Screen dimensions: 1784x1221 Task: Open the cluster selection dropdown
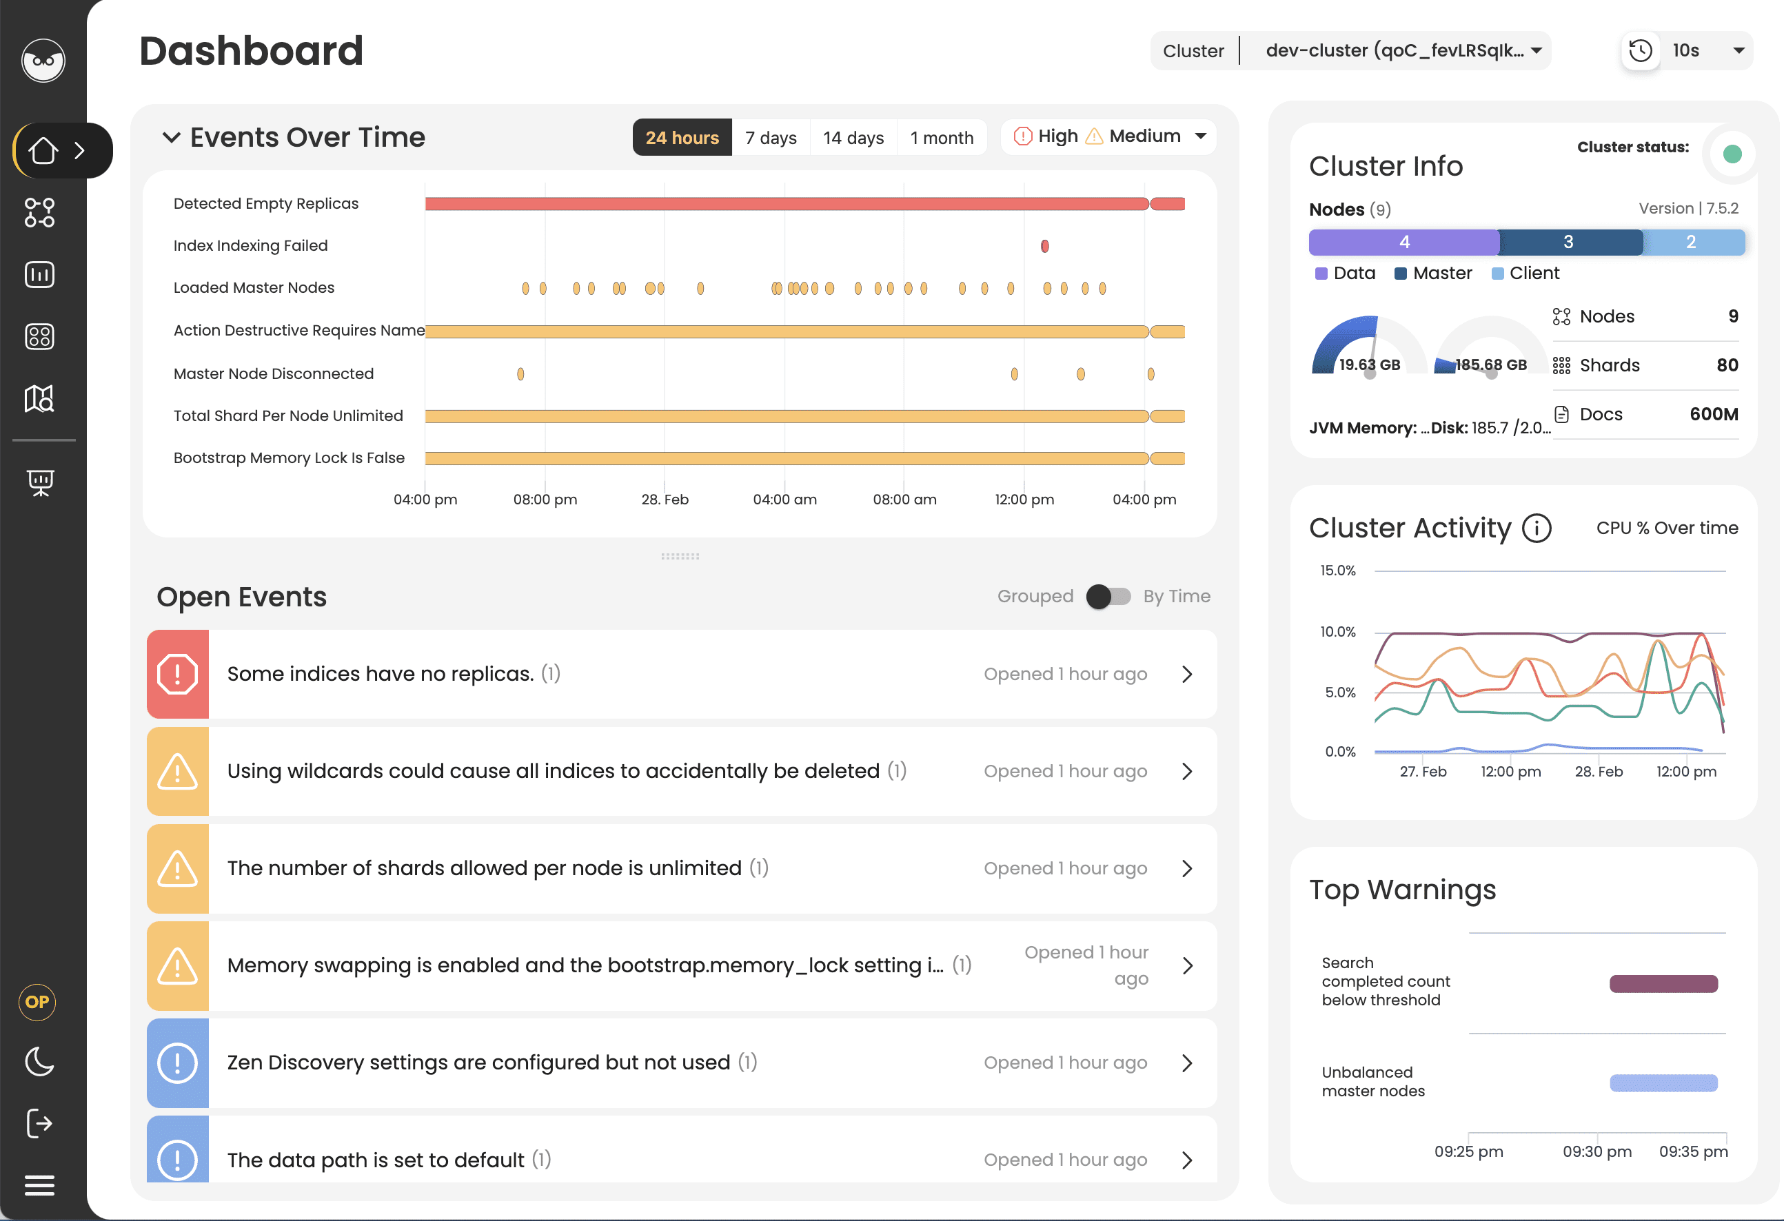click(x=1396, y=51)
